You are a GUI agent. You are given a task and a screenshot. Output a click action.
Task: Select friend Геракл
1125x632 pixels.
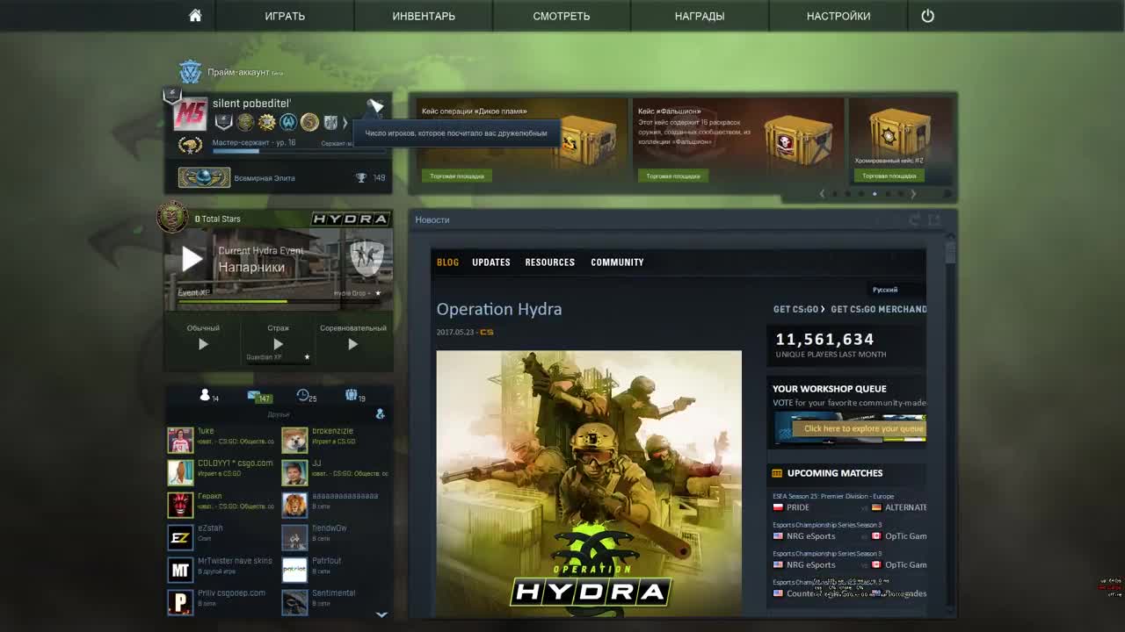(x=221, y=505)
